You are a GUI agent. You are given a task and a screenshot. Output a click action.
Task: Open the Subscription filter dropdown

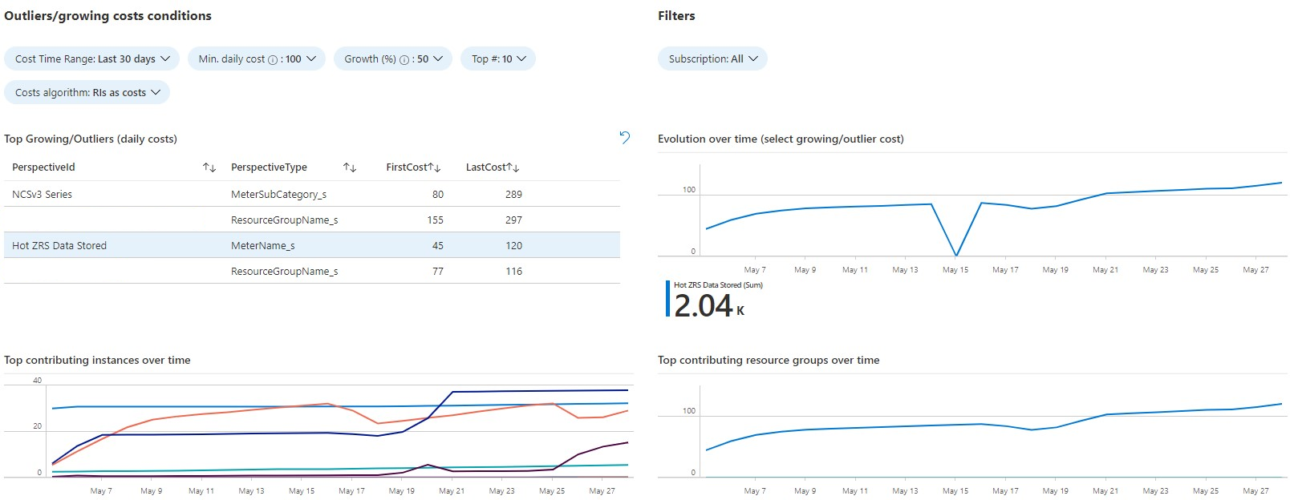(712, 58)
